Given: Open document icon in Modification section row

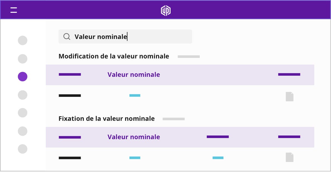Looking at the screenshot, I should 289,97.
